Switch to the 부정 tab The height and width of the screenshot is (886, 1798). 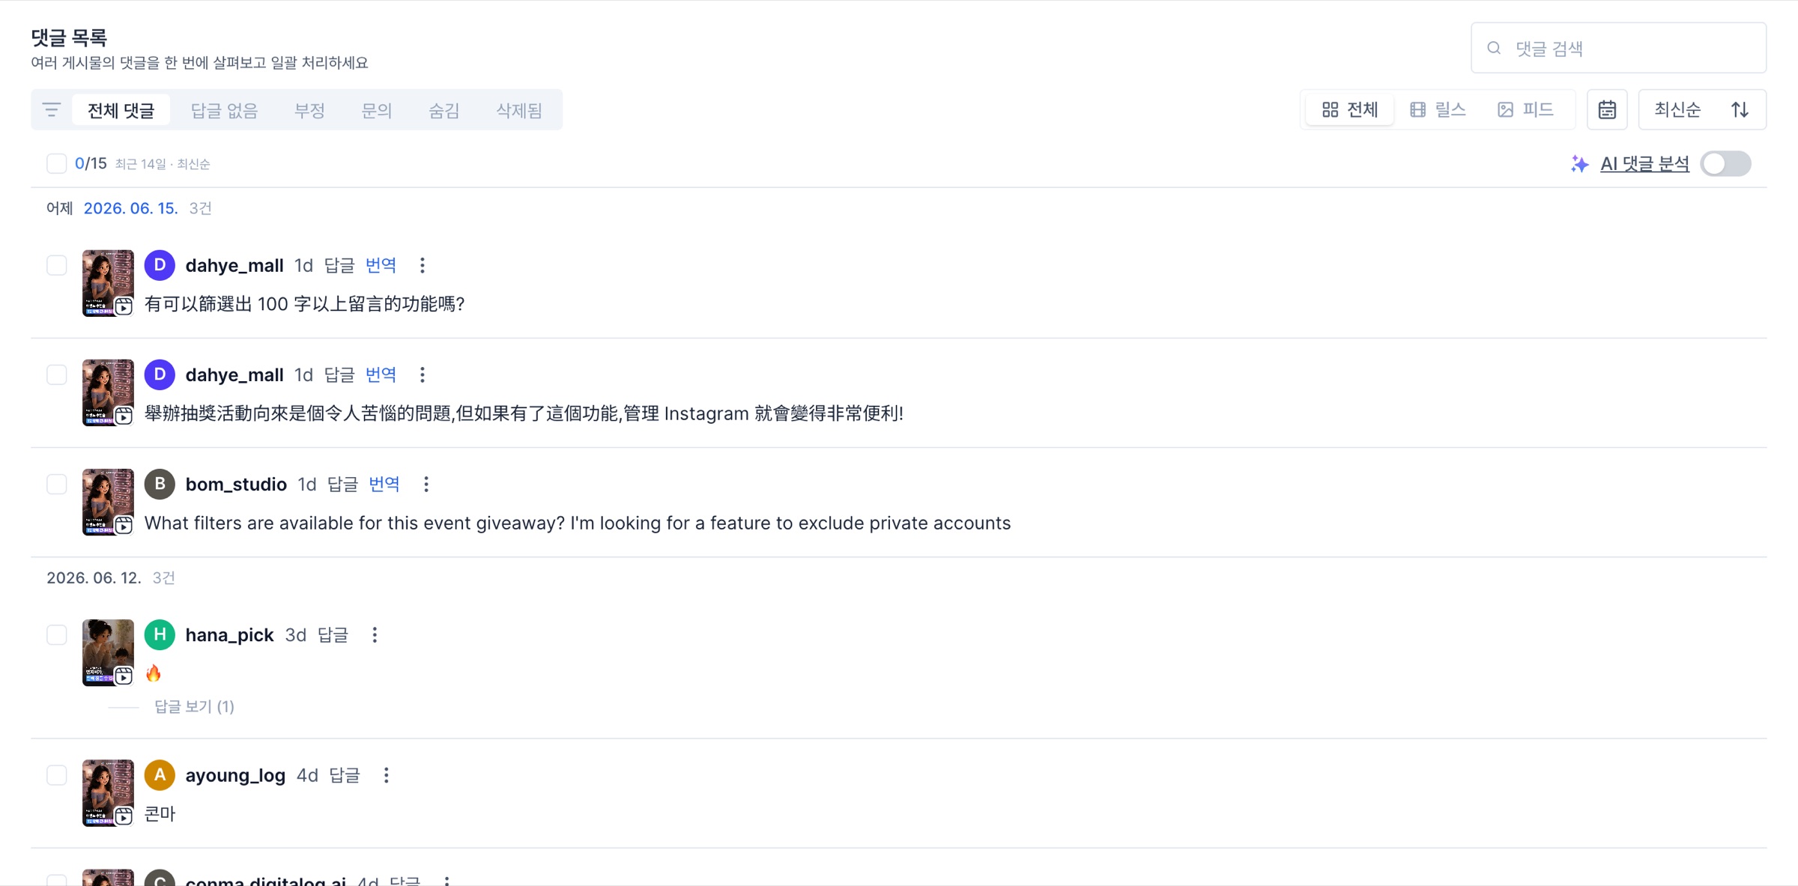coord(309,110)
